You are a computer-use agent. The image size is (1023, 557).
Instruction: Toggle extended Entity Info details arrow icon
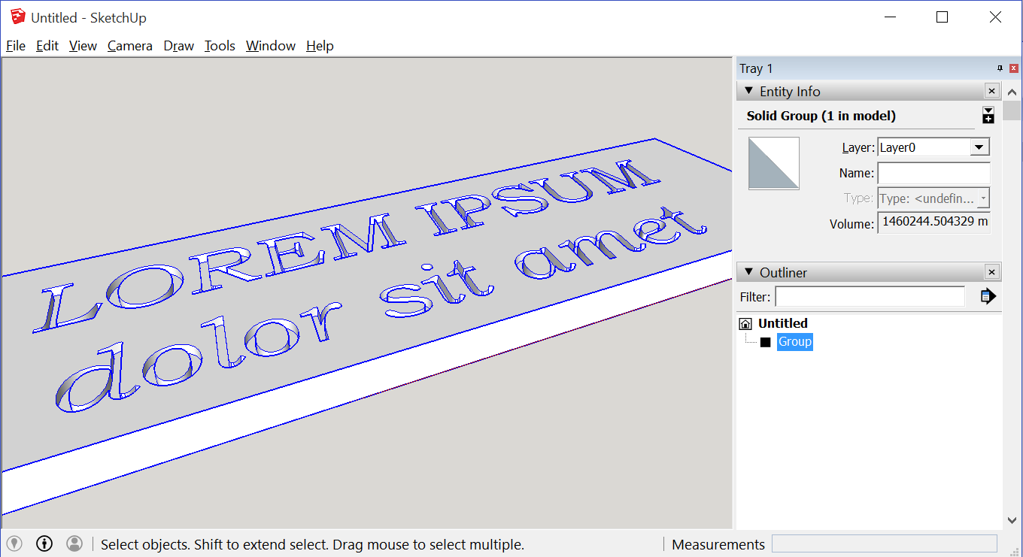[988, 115]
